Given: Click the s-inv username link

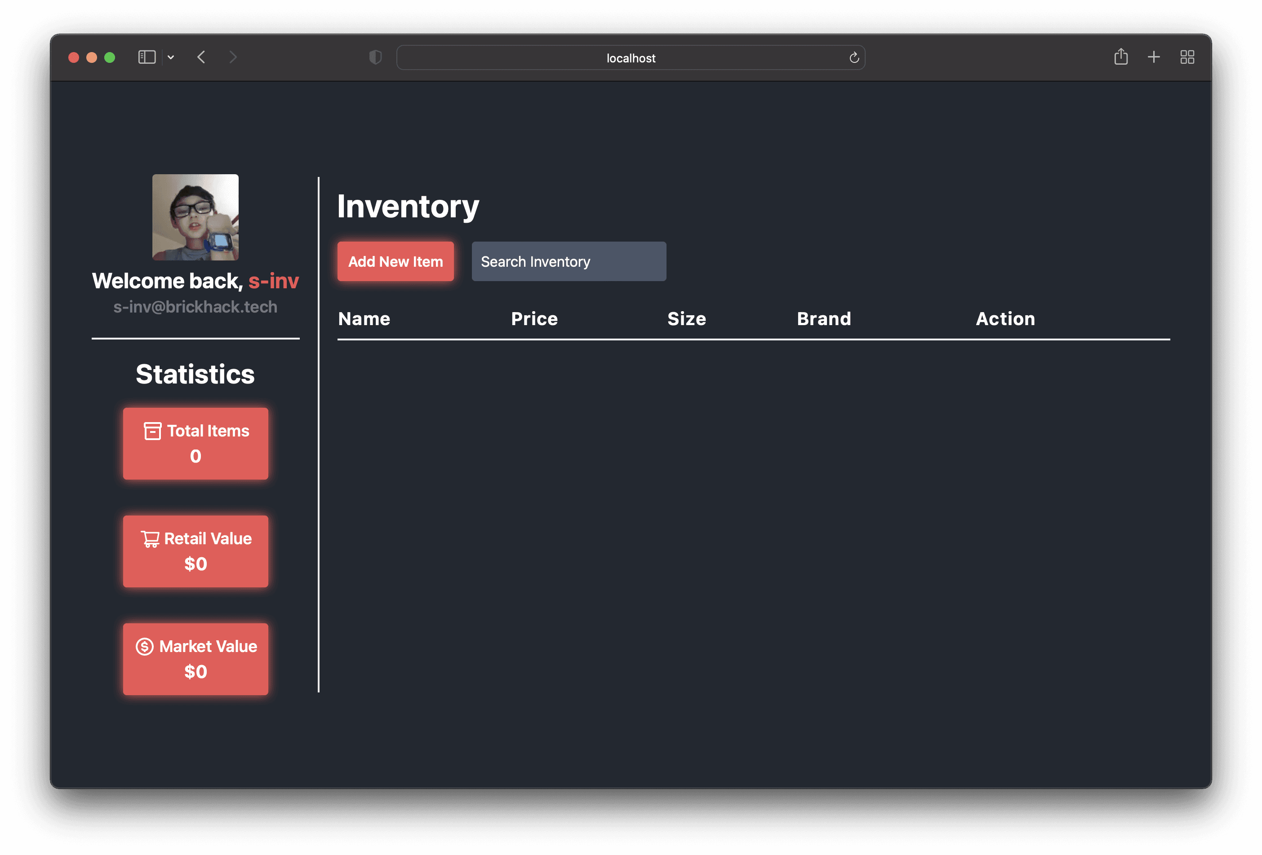Looking at the screenshot, I should point(274,281).
